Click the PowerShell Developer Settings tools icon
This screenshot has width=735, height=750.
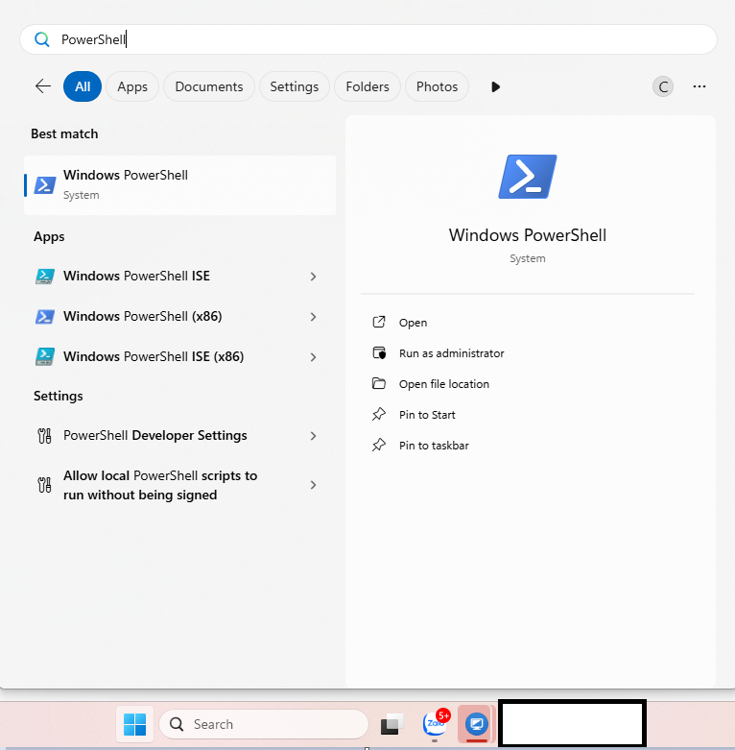(x=44, y=436)
